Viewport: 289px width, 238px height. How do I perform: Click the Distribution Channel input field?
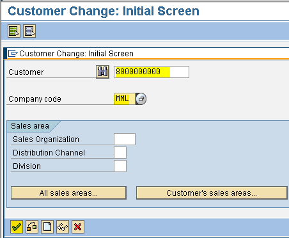tap(120, 153)
